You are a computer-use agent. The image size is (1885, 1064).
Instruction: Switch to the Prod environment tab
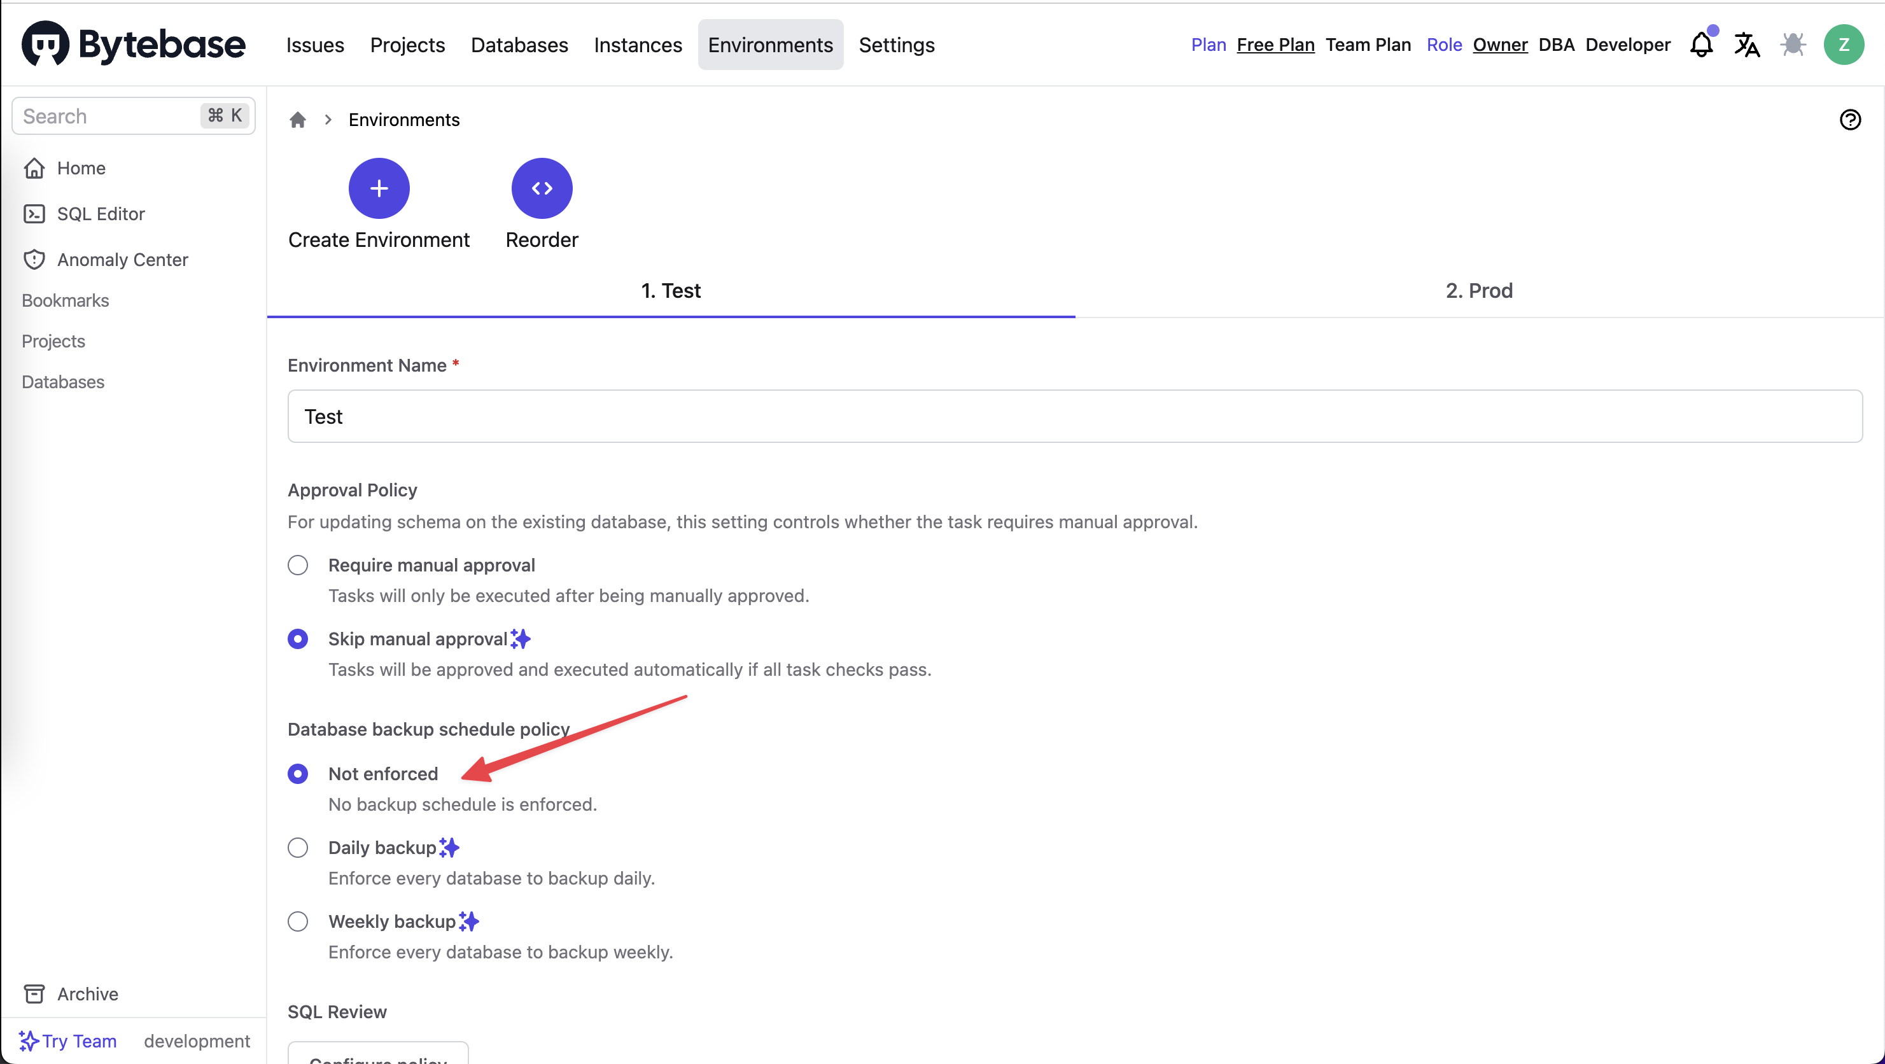click(x=1479, y=290)
